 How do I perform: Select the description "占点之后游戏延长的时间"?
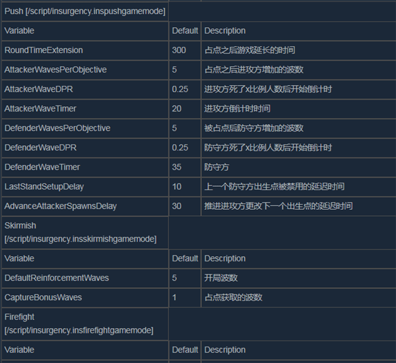click(249, 50)
